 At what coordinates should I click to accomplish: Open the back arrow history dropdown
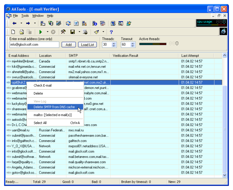click(x=21, y=23)
